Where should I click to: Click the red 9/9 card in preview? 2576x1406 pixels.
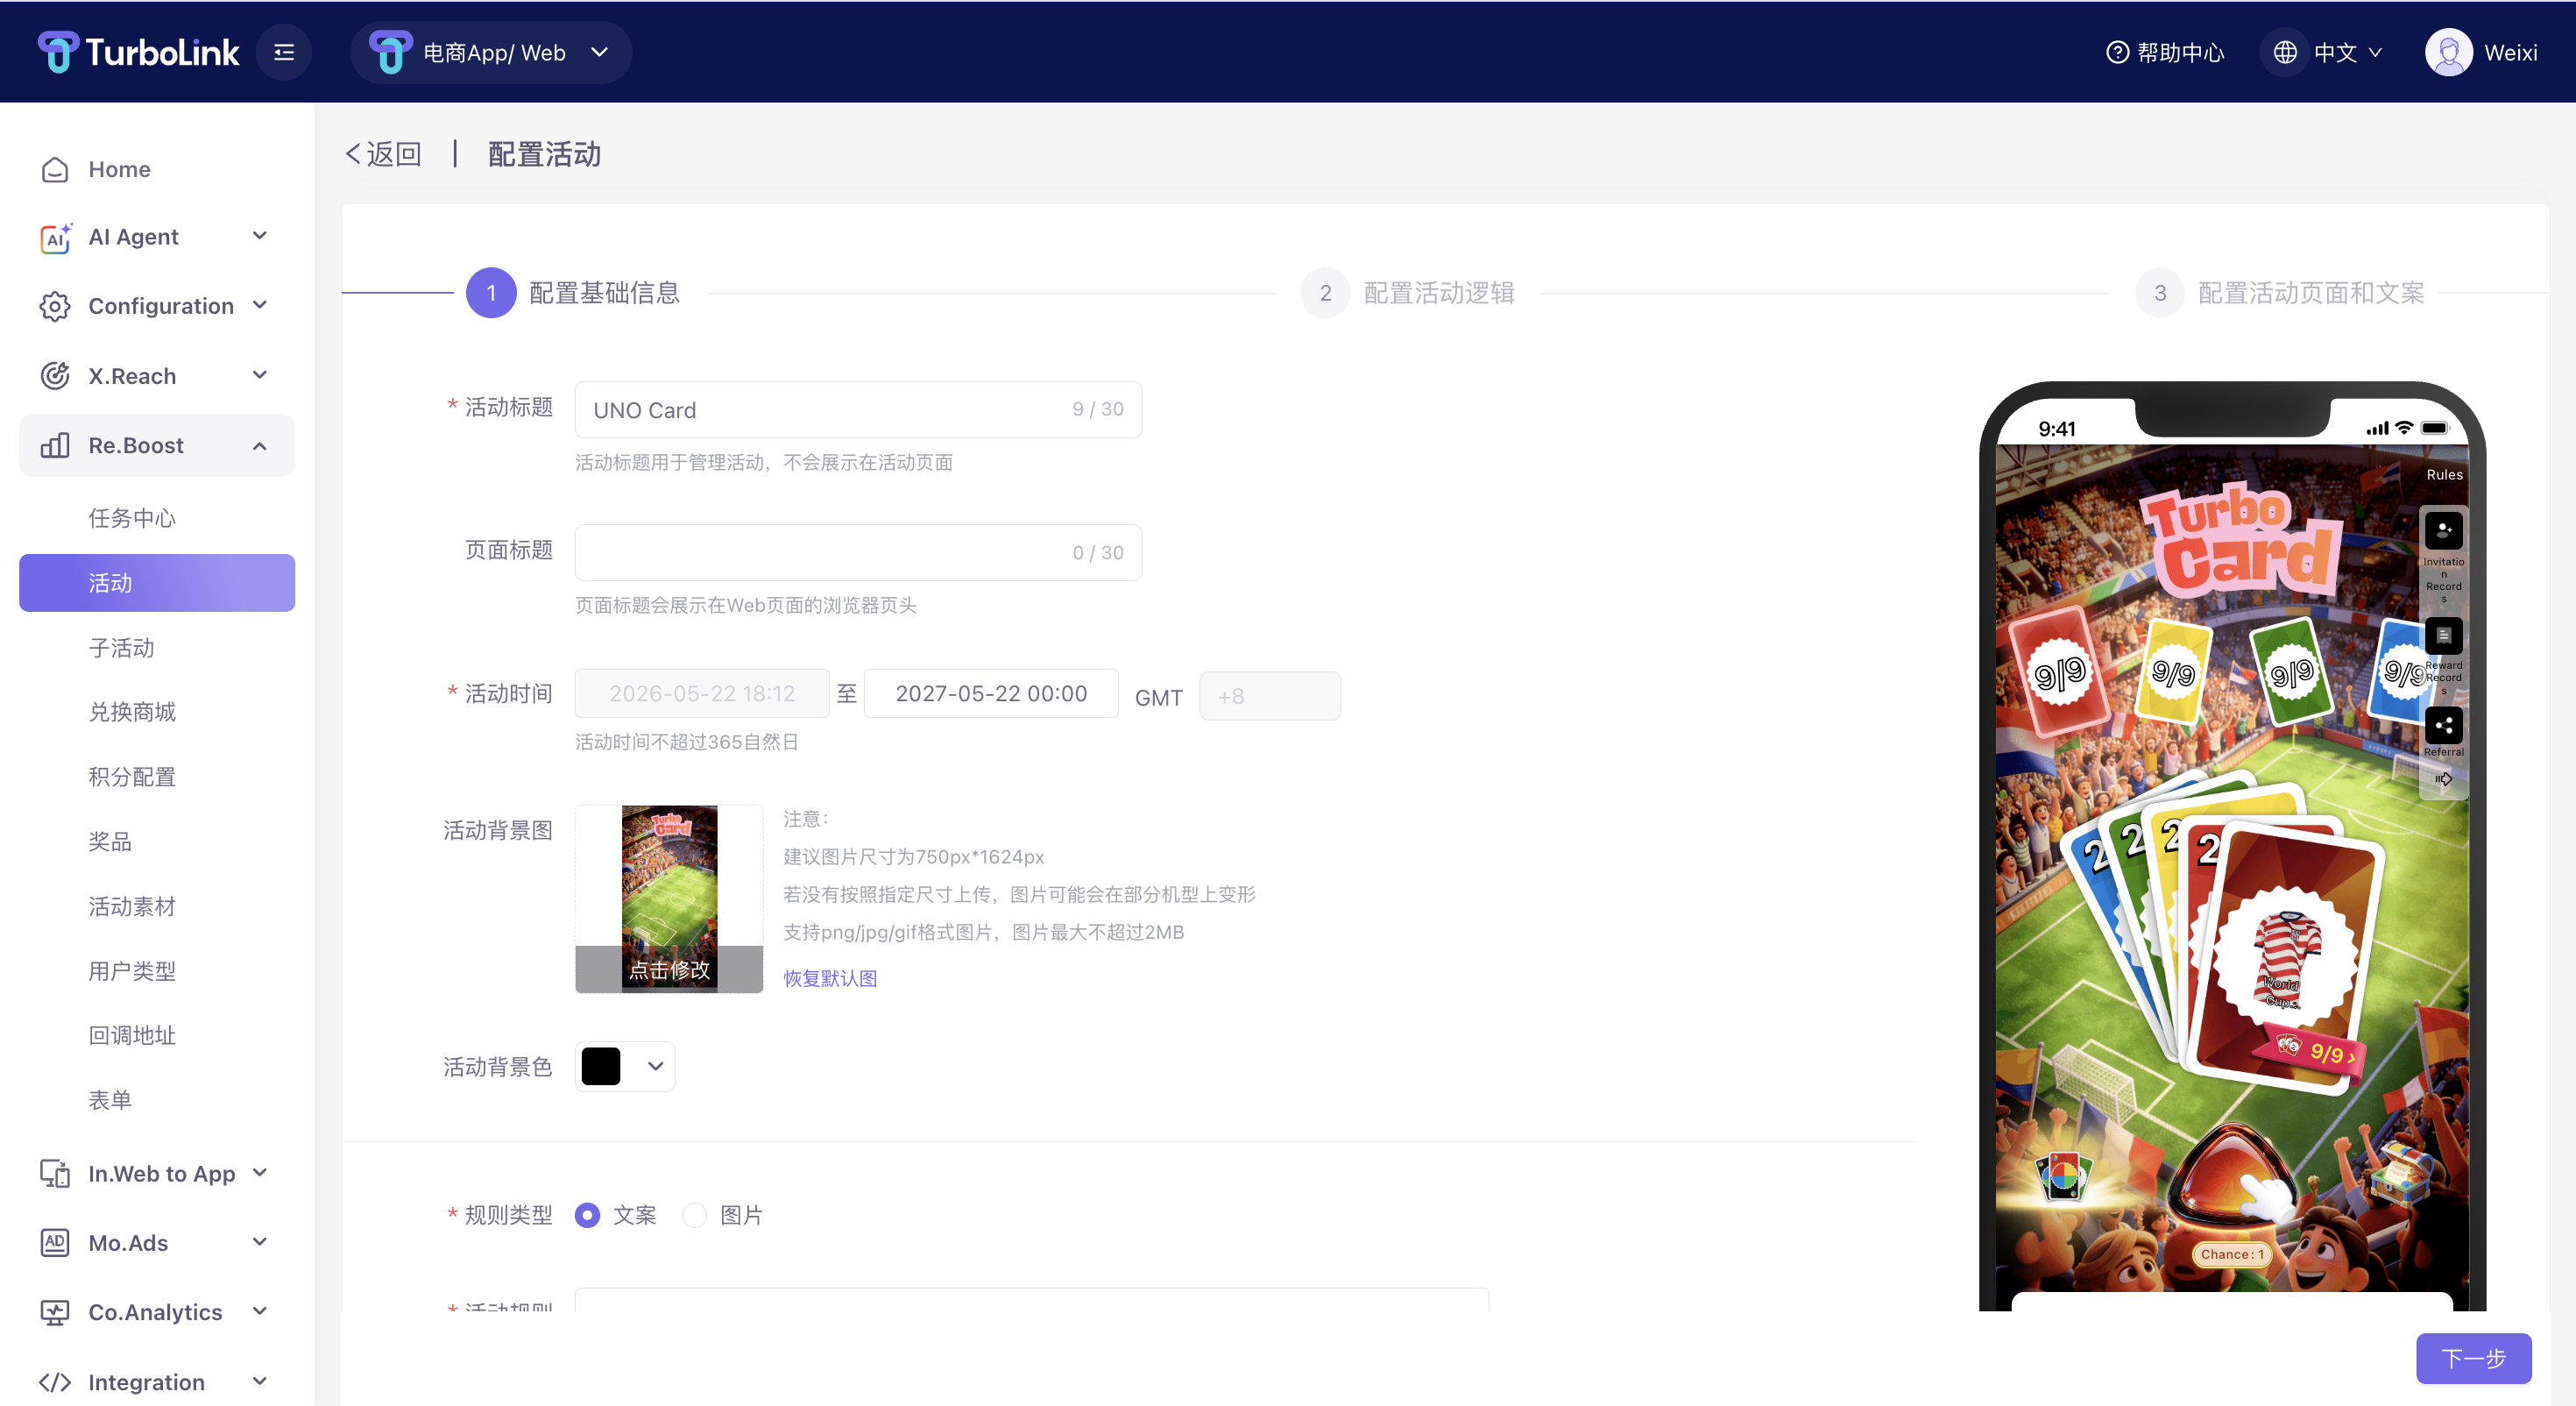[x=2059, y=673]
